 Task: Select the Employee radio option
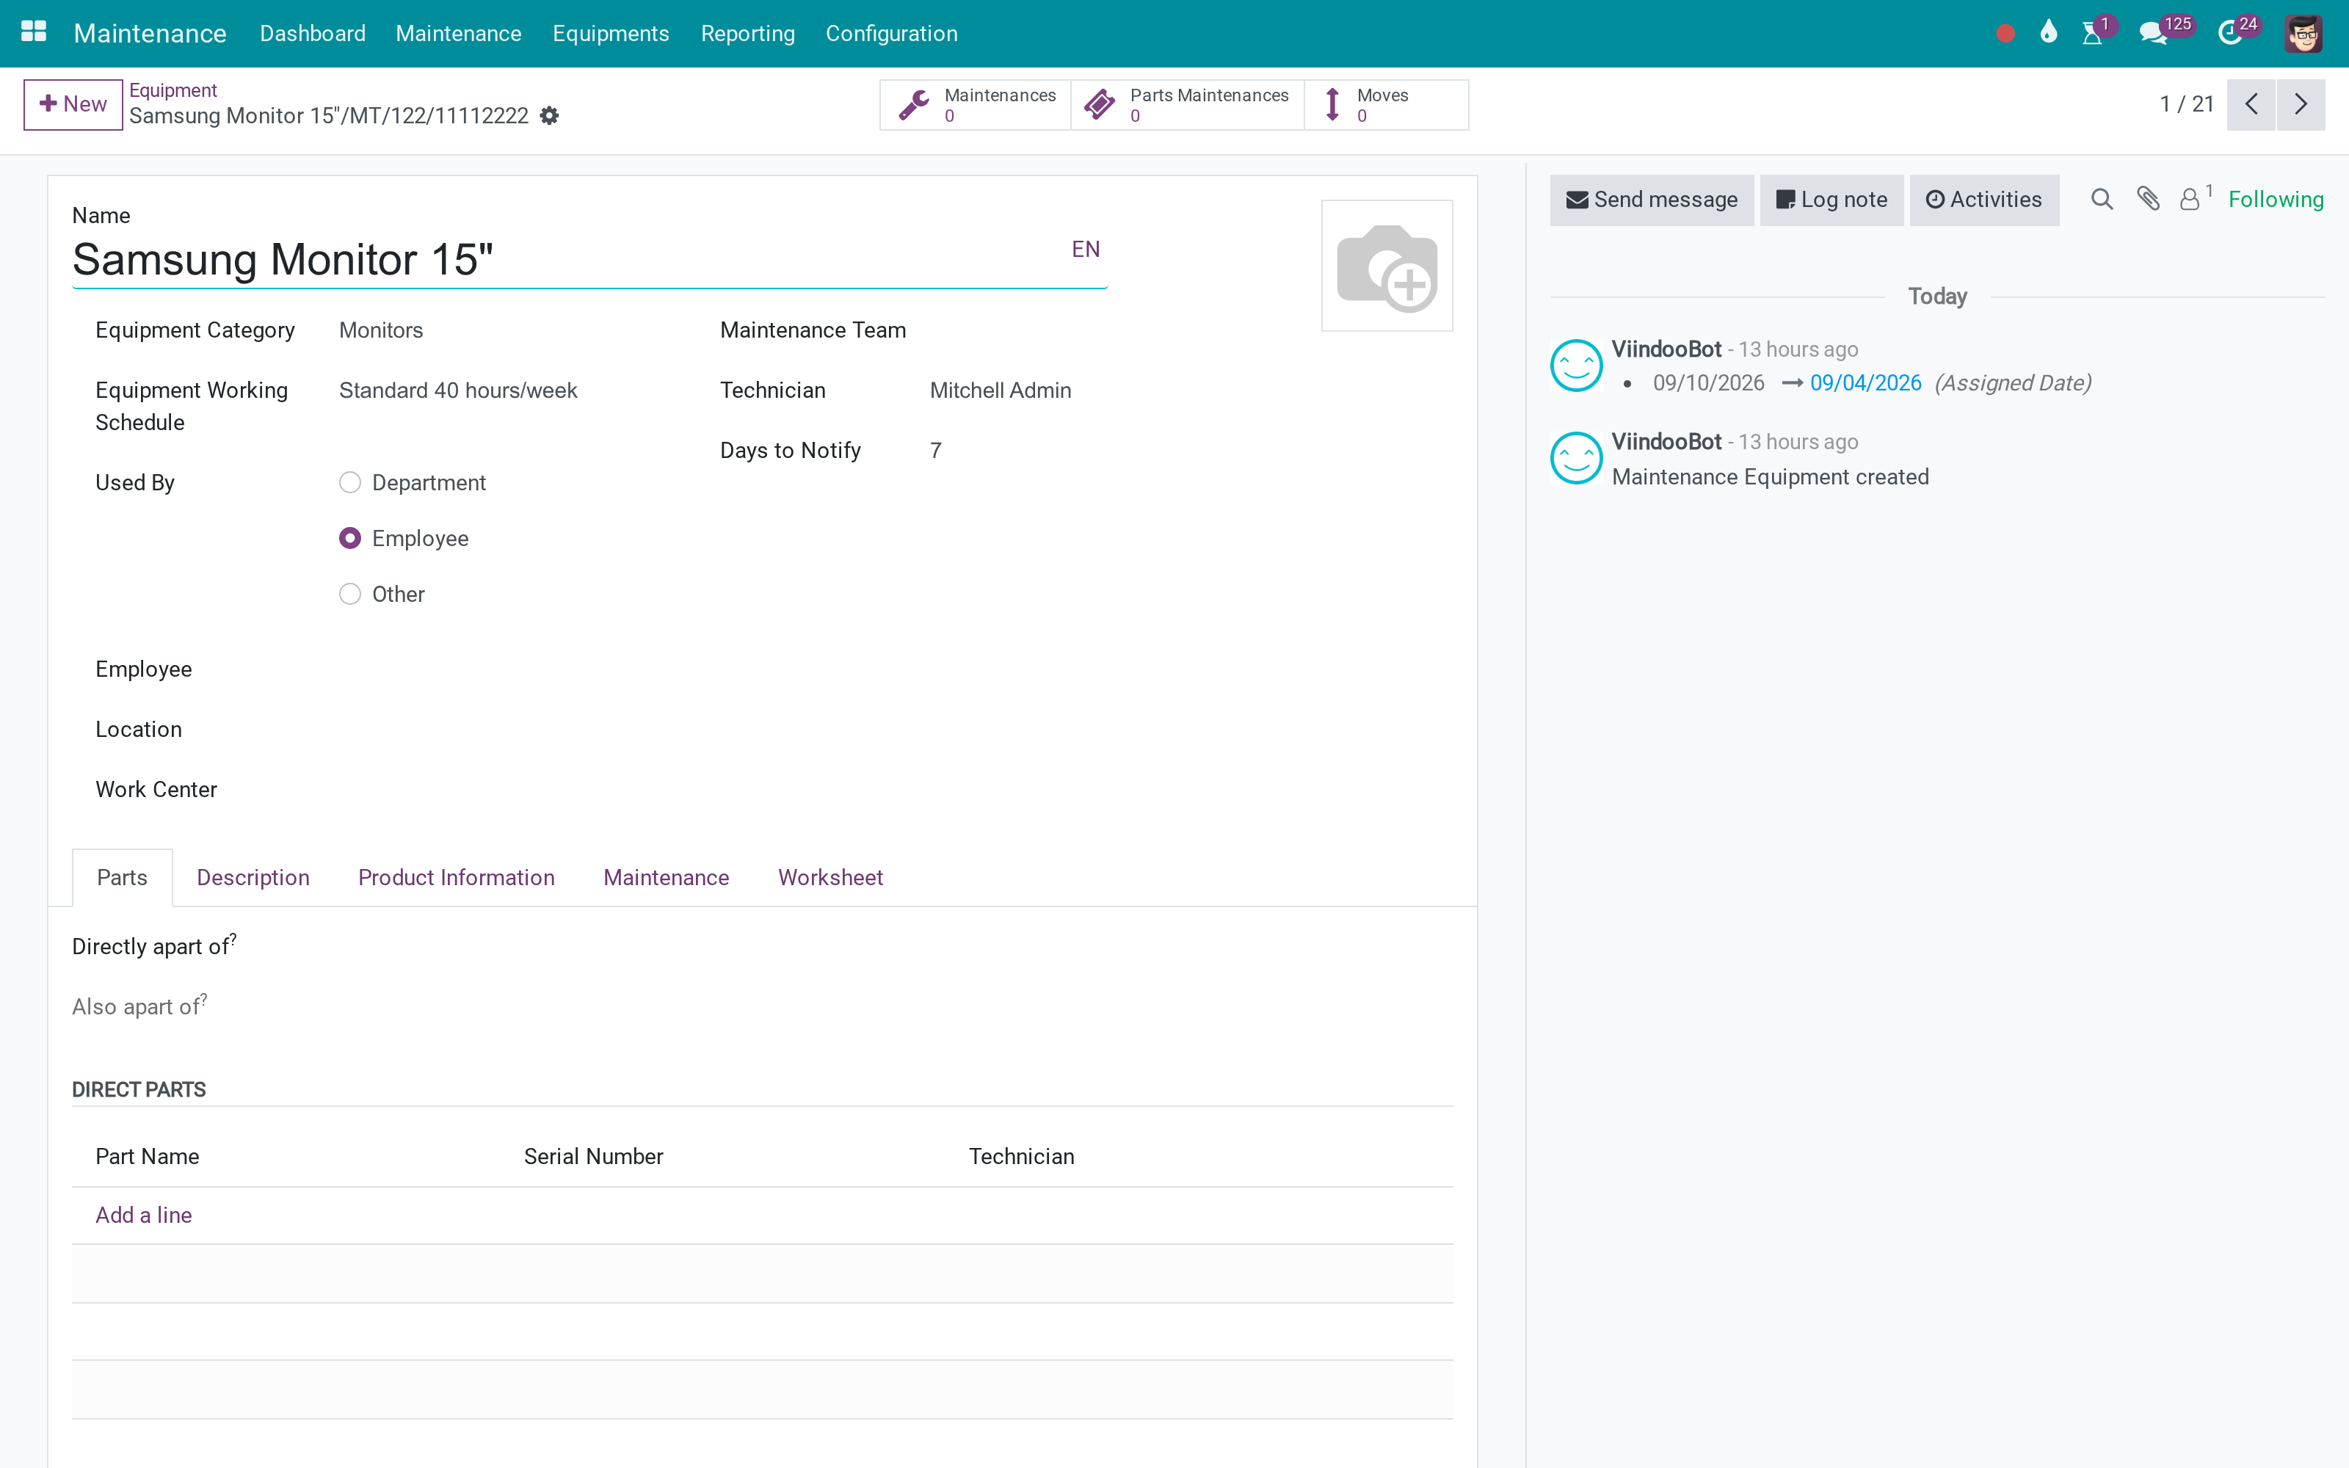(x=349, y=538)
